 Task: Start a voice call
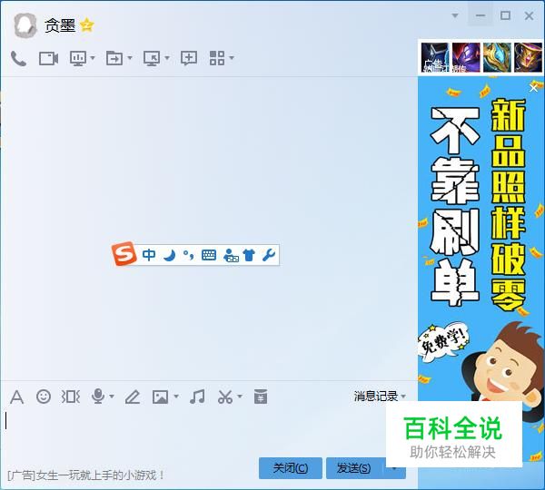pyautogui.click(x=18, y=58)
